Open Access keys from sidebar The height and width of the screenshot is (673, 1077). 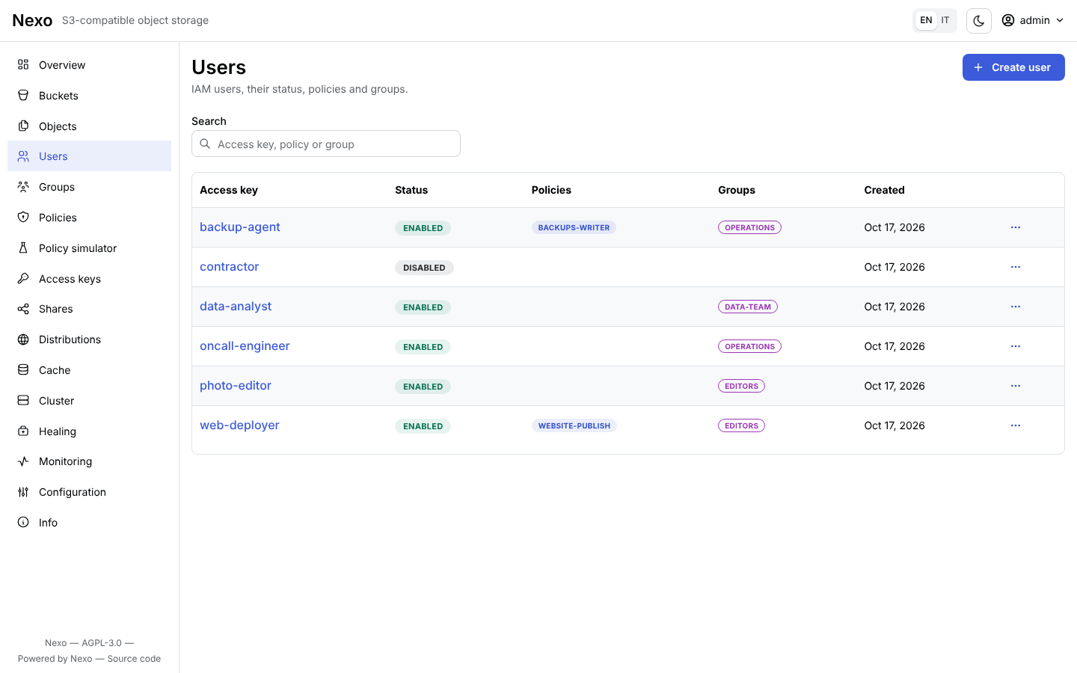pos(89,279)
